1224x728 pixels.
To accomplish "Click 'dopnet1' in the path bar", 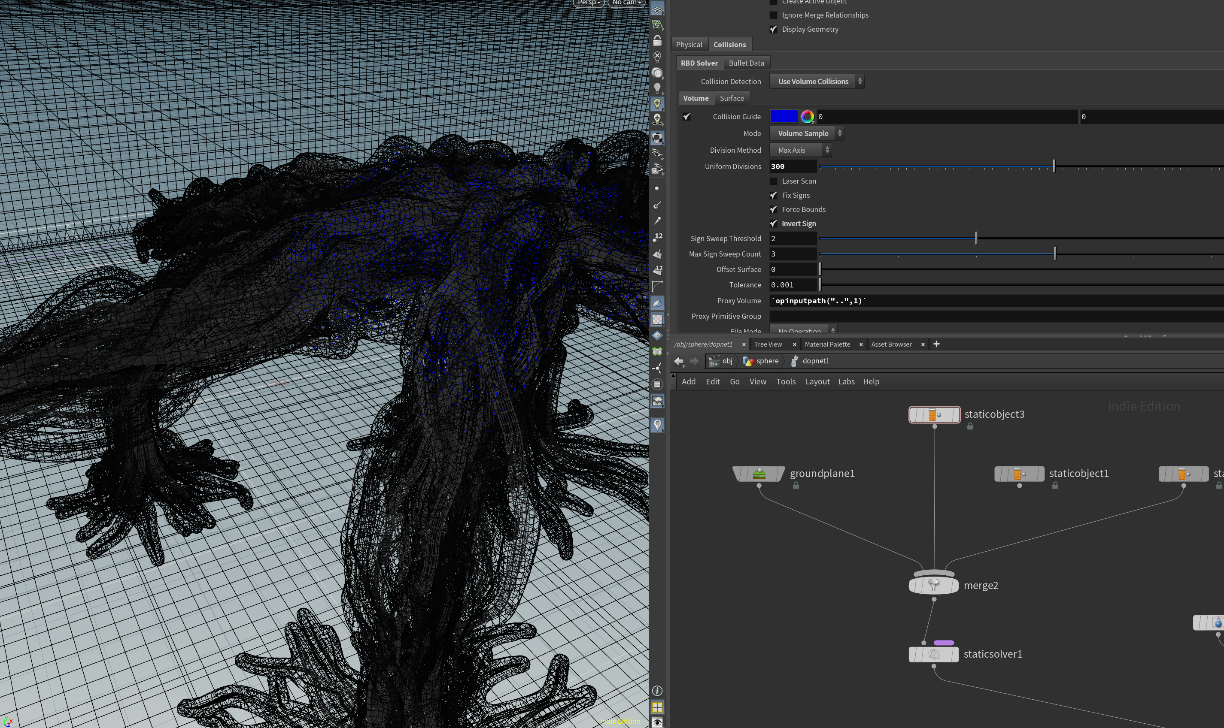I will pyautogui.click(x=810, y=361).
